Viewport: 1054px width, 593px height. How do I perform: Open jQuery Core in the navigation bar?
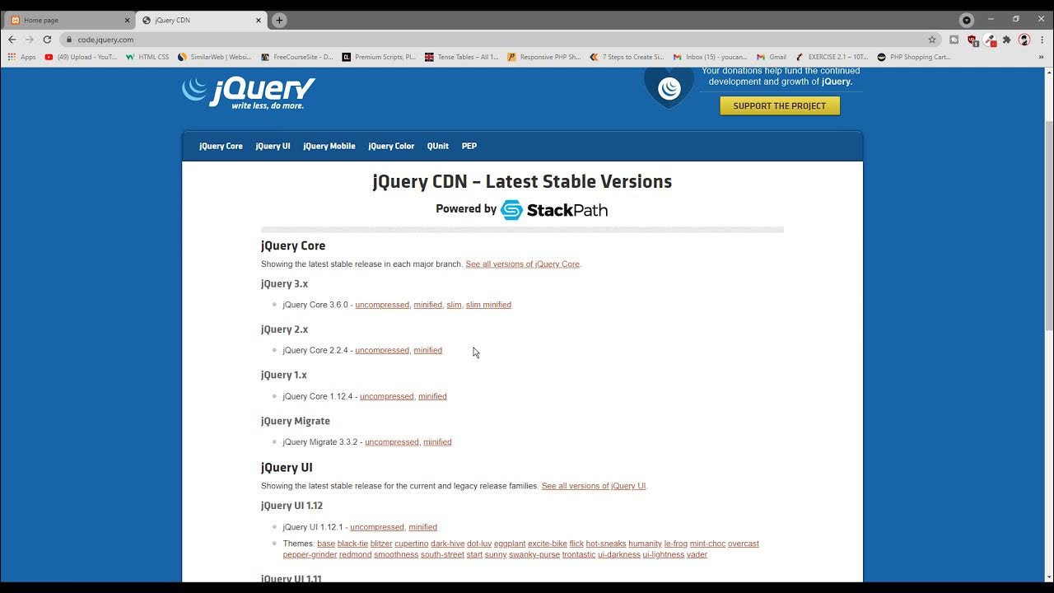221,146
